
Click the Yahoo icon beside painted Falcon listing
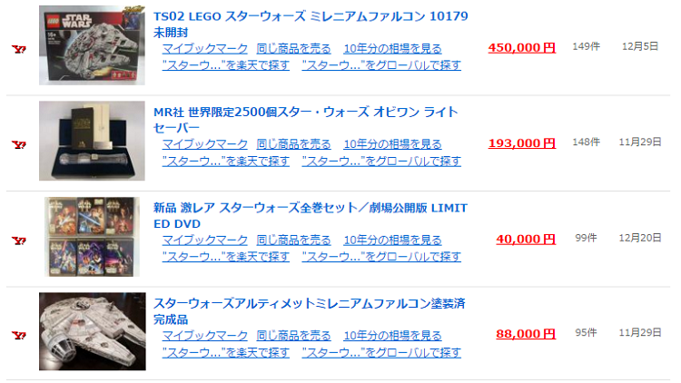coord(18,335)
